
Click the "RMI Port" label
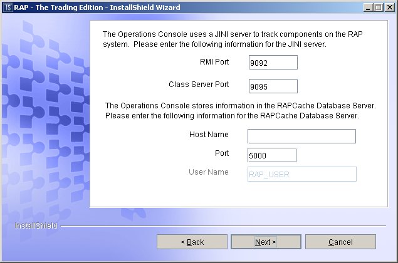[x=214, y=62]
